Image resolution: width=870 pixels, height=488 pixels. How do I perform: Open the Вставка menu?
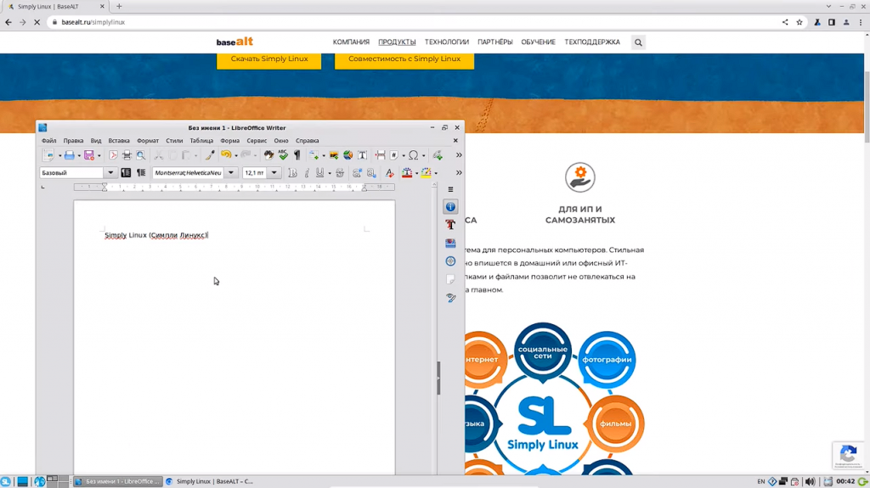tap(119, 141)
